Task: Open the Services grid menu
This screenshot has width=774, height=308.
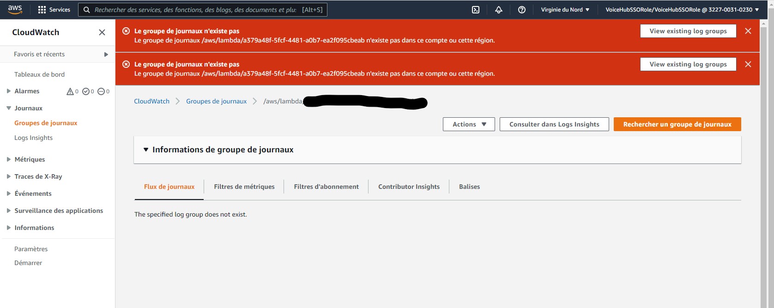Action: click(x=54, y=9)
